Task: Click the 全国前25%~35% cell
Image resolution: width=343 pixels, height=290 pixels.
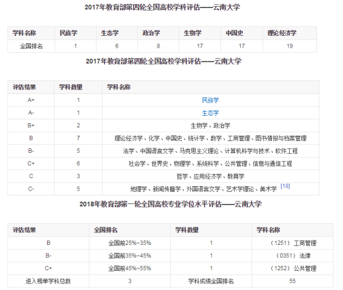Action: click(130, 243)
